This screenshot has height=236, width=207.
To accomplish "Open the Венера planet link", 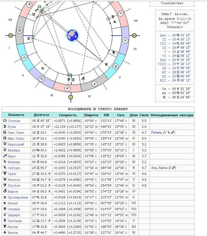I will [x=14, y=150].
